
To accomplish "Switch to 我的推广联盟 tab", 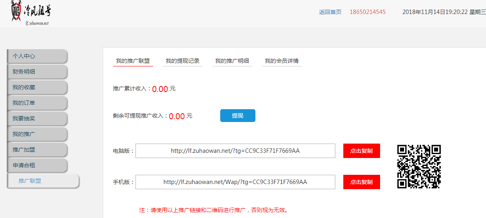I will click(133, 61).
